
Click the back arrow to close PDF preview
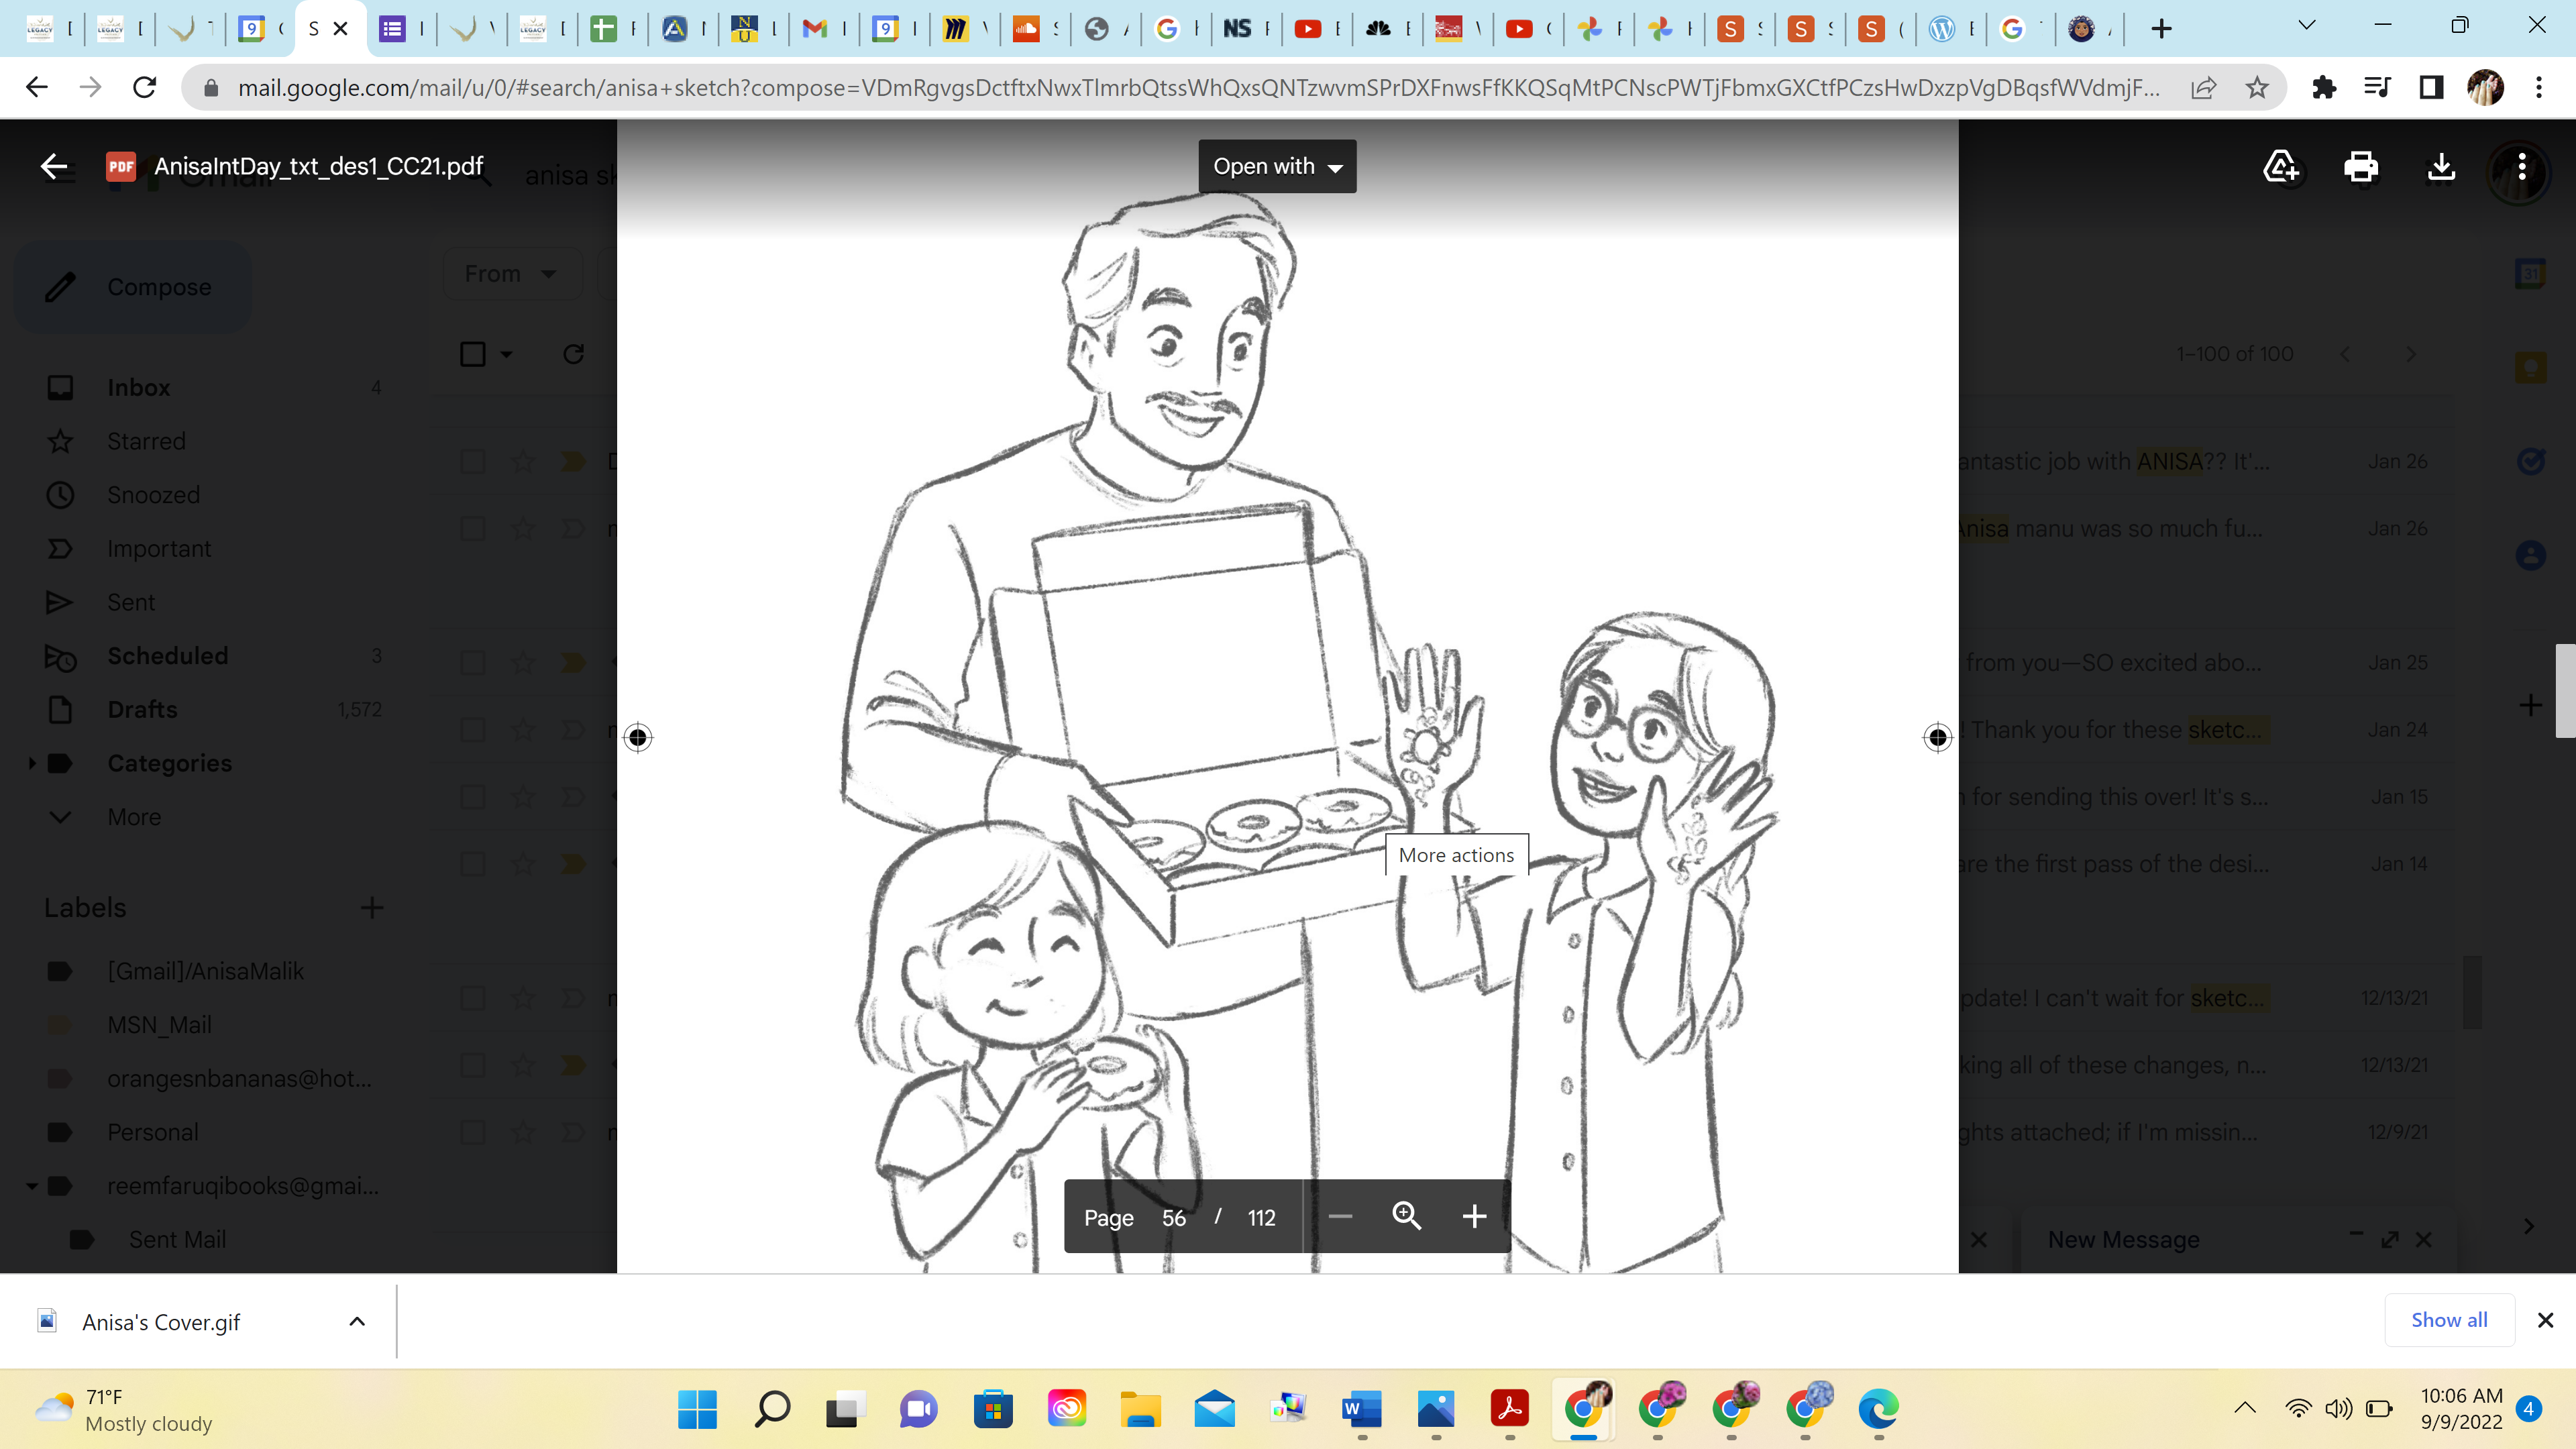[x=54, y=166]
